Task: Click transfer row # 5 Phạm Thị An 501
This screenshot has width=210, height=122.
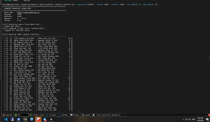Action: click(38, 56)
